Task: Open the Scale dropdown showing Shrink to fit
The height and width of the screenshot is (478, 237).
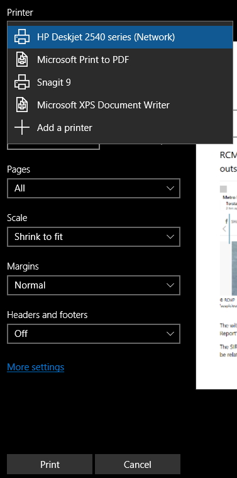Action: 94,237
